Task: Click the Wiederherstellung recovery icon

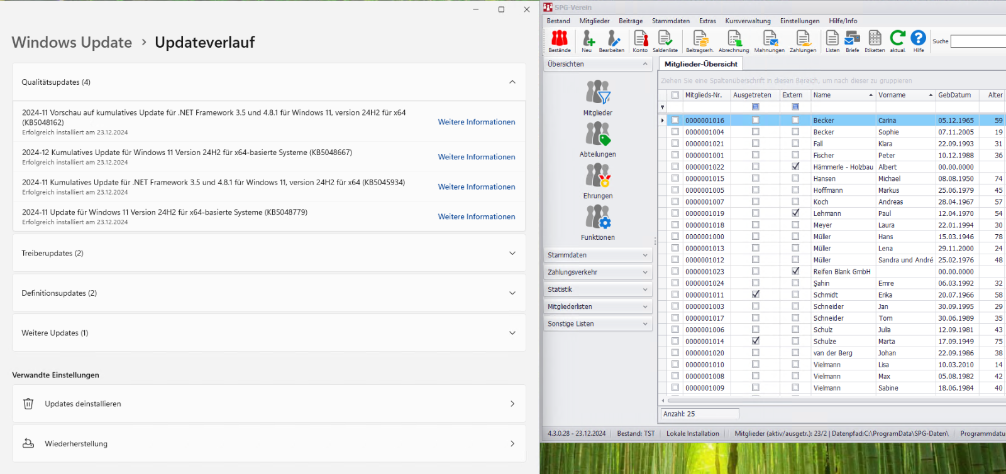Action: point(28,443)
